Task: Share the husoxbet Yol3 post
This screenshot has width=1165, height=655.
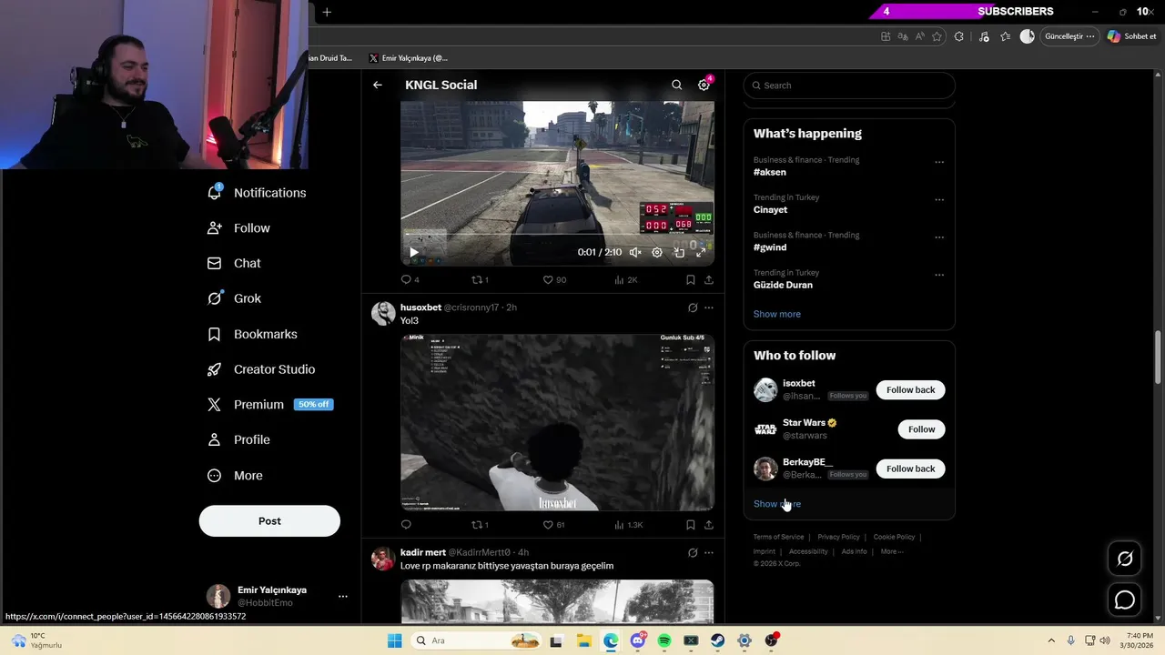Action: click(708, 524)
